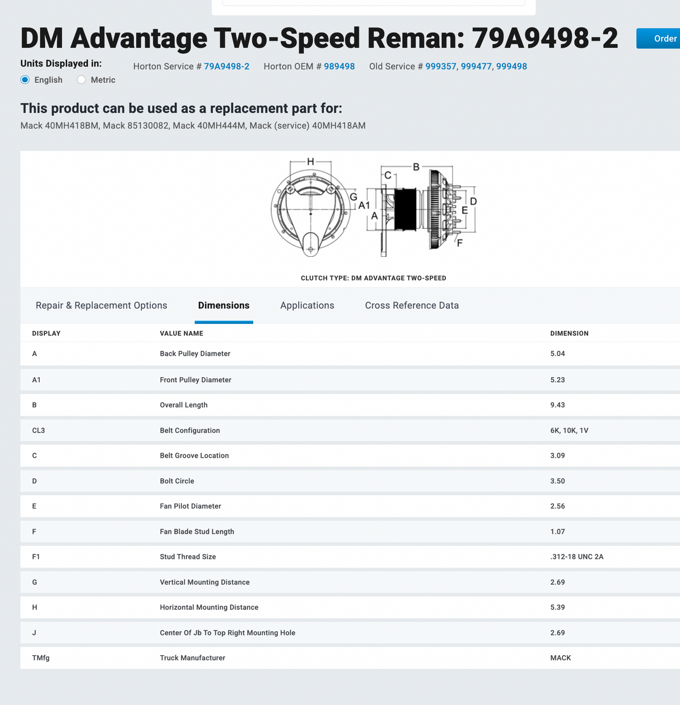This screenshot has width=680, height=705.
Task: Open Old Service number 999357 link
Action: tap(440, 67)
